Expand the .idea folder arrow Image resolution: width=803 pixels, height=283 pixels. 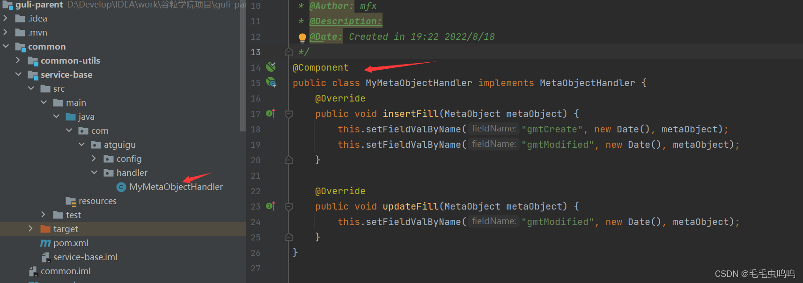tap(6, 18)
